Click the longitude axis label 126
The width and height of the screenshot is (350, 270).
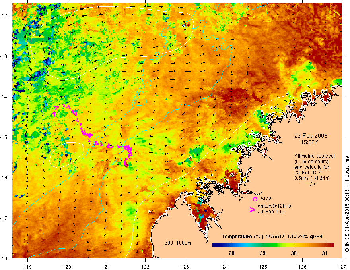tap(302, 267)
